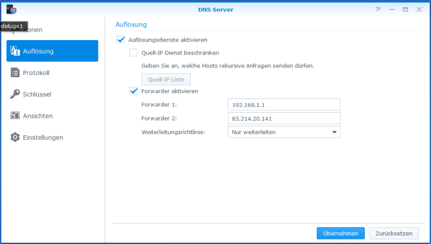
Task: Click the Schlüssel key icon
Action: coord(15,94)
